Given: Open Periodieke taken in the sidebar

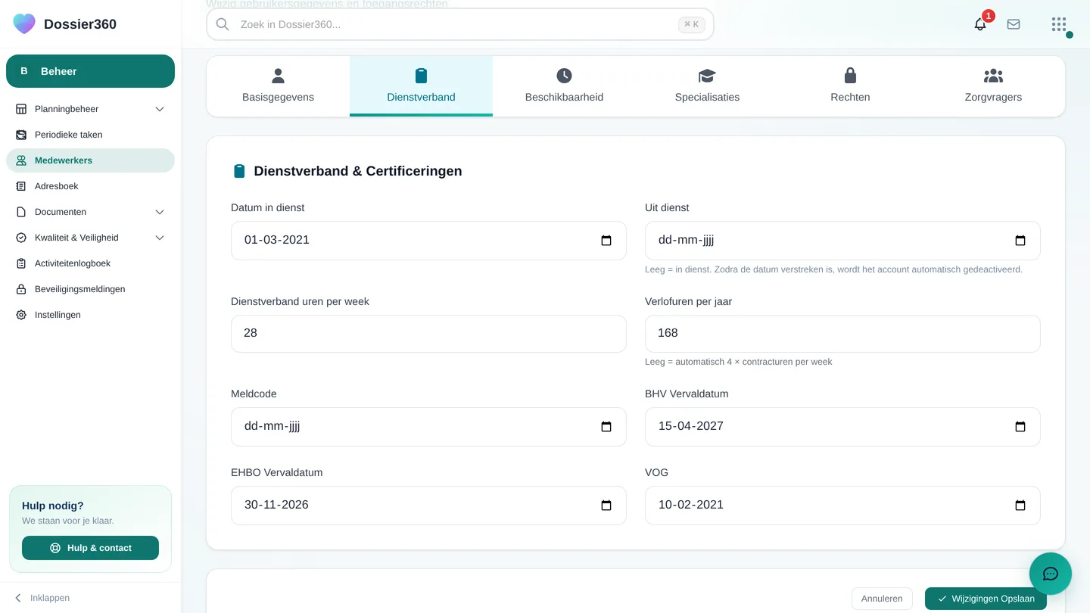Looking at the screenshot, I should (90, 135).
